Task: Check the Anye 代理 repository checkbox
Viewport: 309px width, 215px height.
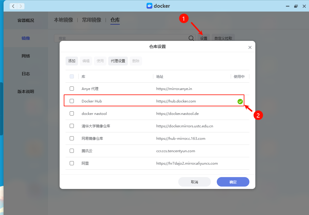Action: point(71,88)
